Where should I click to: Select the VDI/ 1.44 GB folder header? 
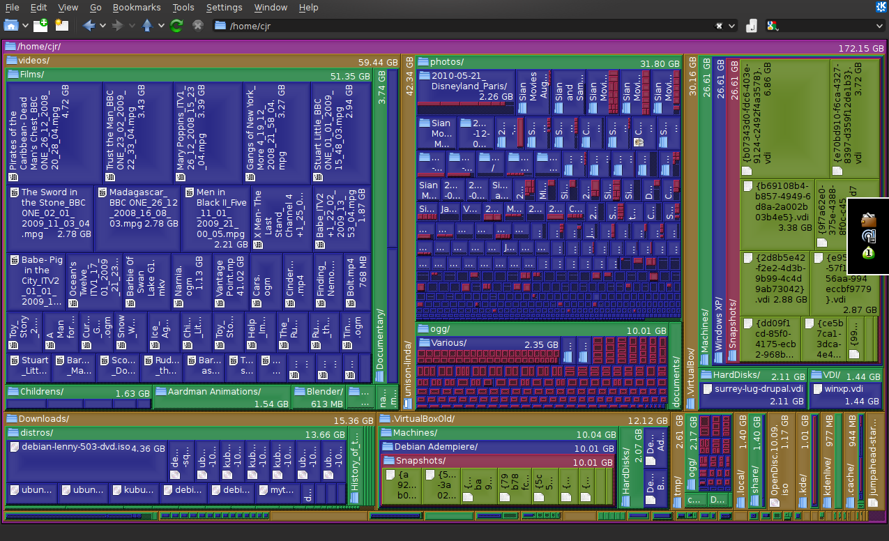(x=846, y=375)
